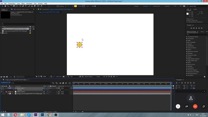The height and width of the screenshot is (117, 208).
Task: Toggle region of interest button
Action: pos(80,77)
